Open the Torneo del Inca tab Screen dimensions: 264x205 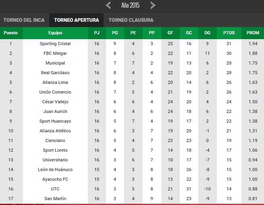point(24,20)
